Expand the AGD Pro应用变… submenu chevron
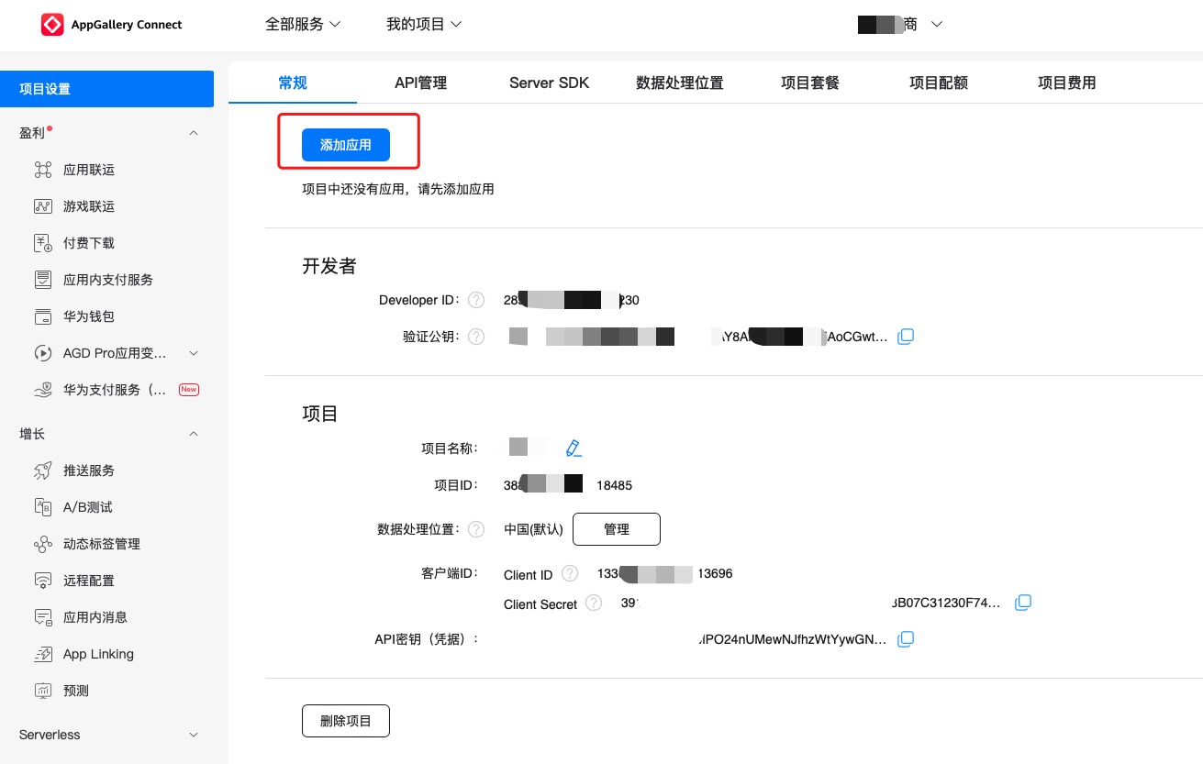Viewport: 1203px width, 764px height. click(194, 353)
